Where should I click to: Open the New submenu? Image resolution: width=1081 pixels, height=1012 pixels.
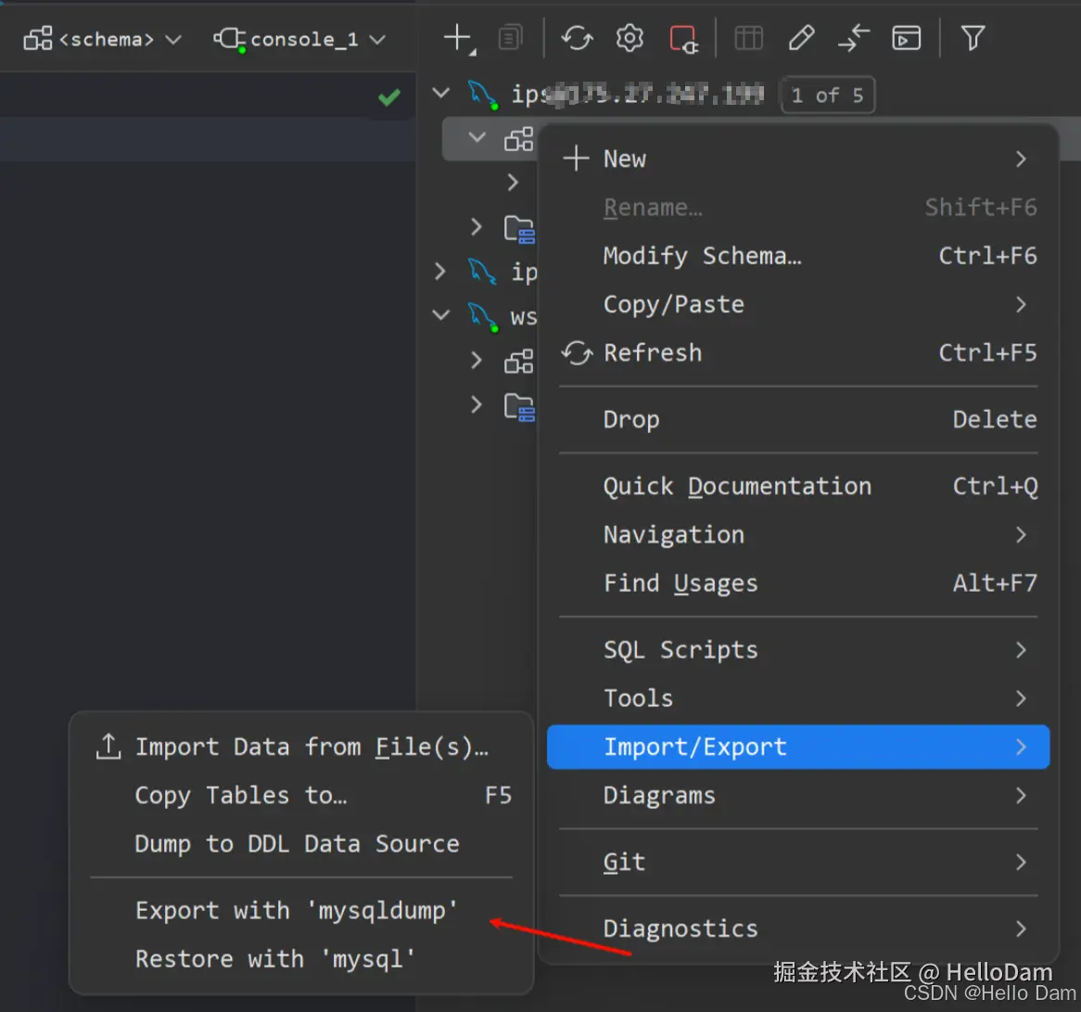click(797, 159)
